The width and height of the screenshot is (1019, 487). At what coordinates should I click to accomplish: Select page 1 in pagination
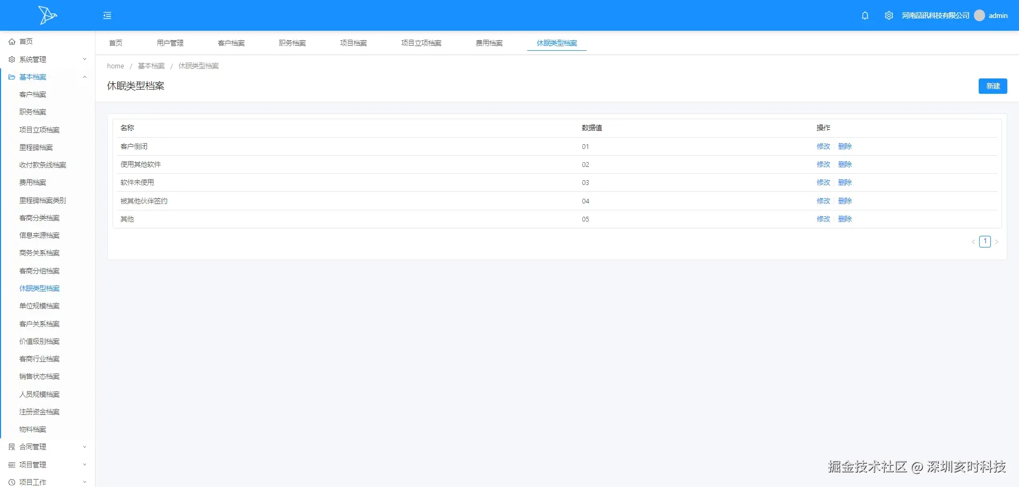point(985,242)
